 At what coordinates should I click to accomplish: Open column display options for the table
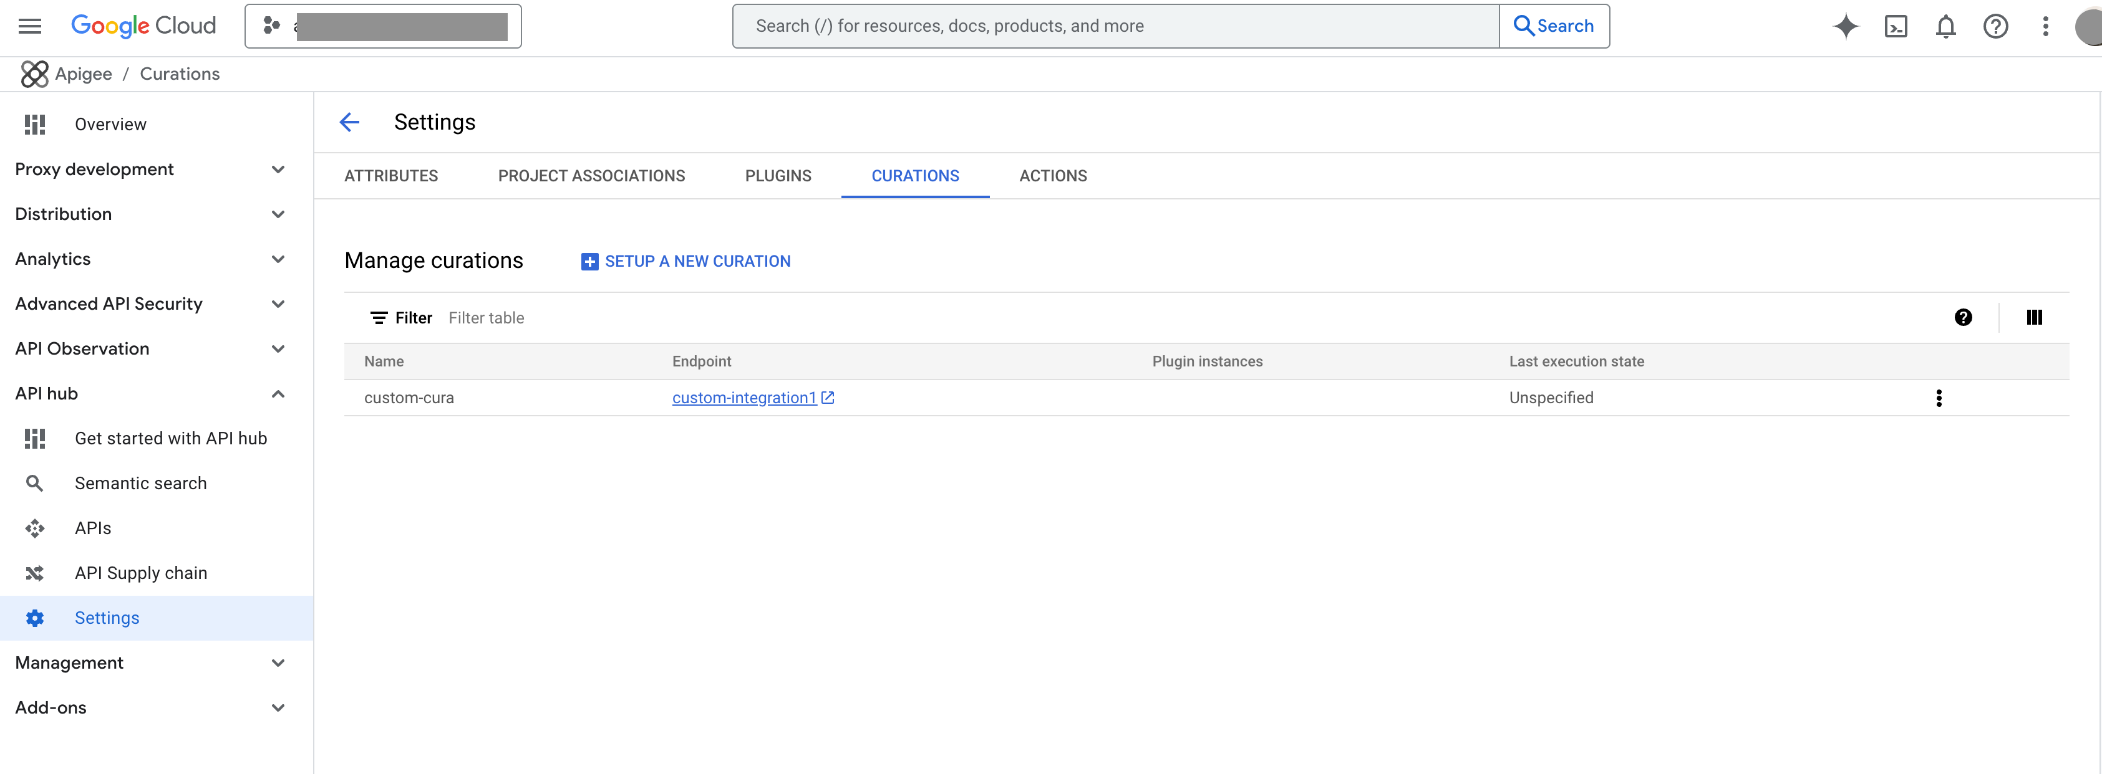tap(2033, 317)
